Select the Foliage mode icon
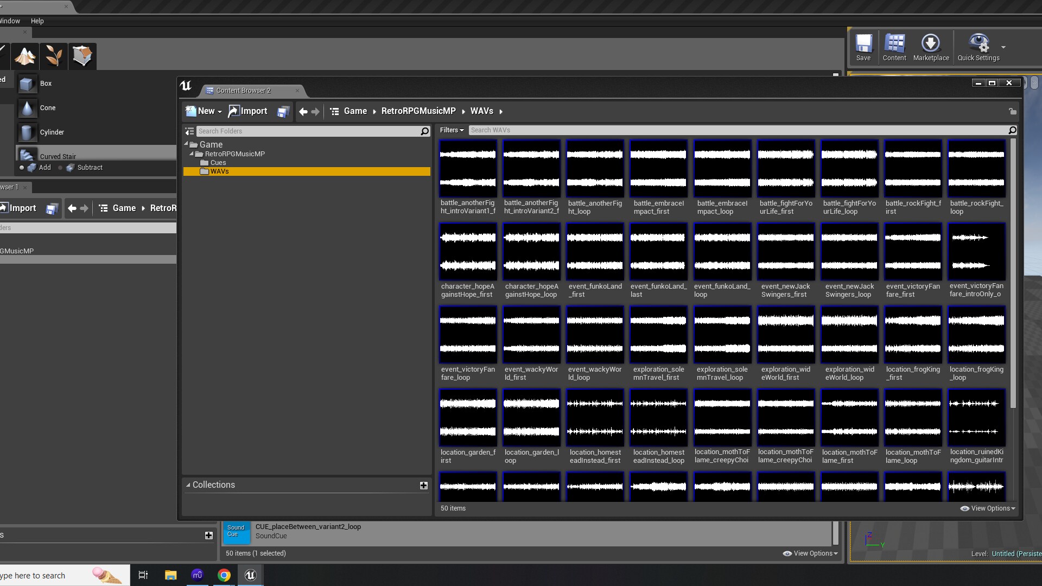The height and width of the screenshot is (586, 1042). 53,56
